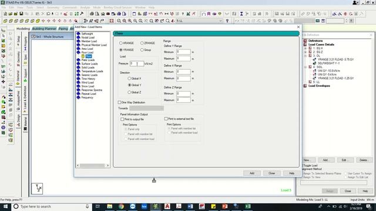376x211 pixels.
Task: Check Print to external text file
Action: click(166, 118)
